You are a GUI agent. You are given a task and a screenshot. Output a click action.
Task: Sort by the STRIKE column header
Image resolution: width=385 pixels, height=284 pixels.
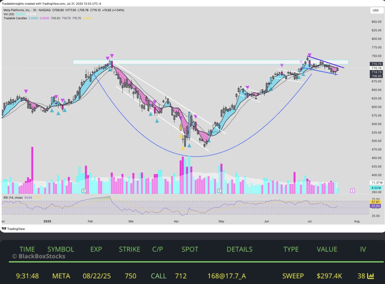point(130,249)
